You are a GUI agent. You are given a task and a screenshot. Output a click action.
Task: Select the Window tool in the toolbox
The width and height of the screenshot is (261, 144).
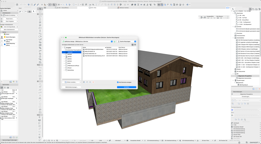tap(40, 22)
